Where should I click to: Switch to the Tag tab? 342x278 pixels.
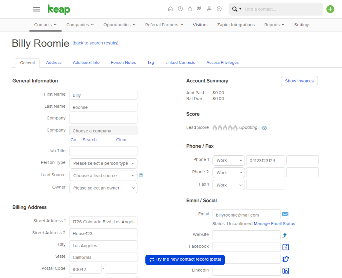coord(151,63)
